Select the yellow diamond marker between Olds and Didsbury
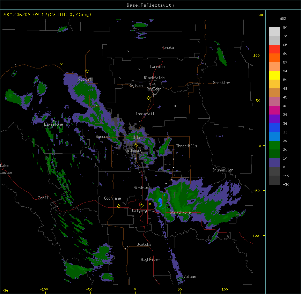Image resolution: width=301 pixels, height=294 pixels. tap(135, 146)
